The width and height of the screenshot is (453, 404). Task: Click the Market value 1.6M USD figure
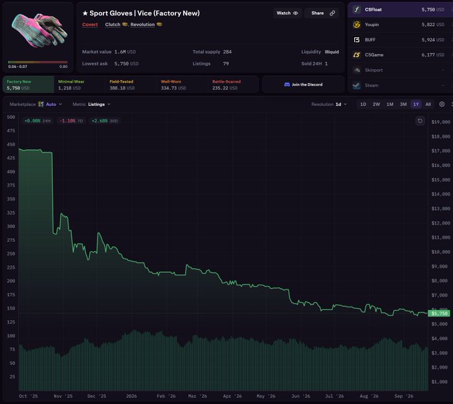click(x=125, y=52)
